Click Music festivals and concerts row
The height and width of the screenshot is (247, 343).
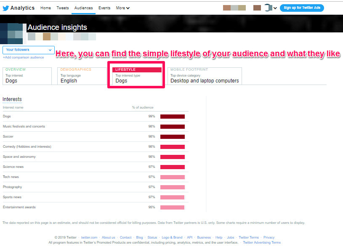click(x=96, y=127)
